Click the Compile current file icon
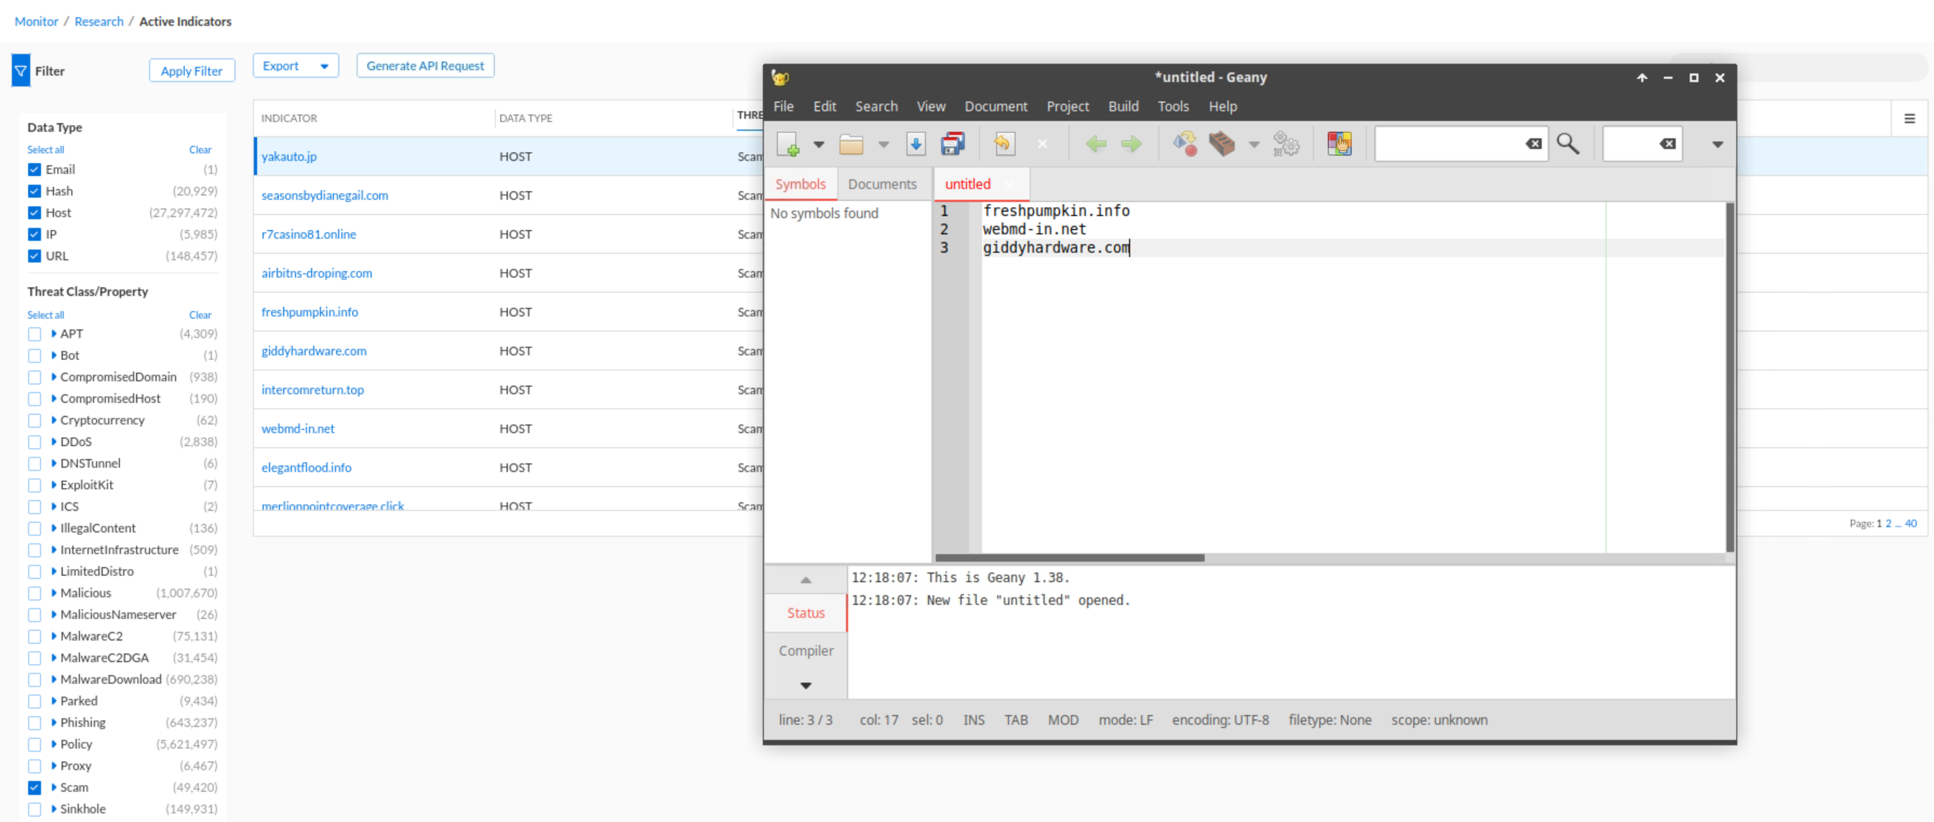This screenshot has height=822, width=1934. [x=1185, y=143]
